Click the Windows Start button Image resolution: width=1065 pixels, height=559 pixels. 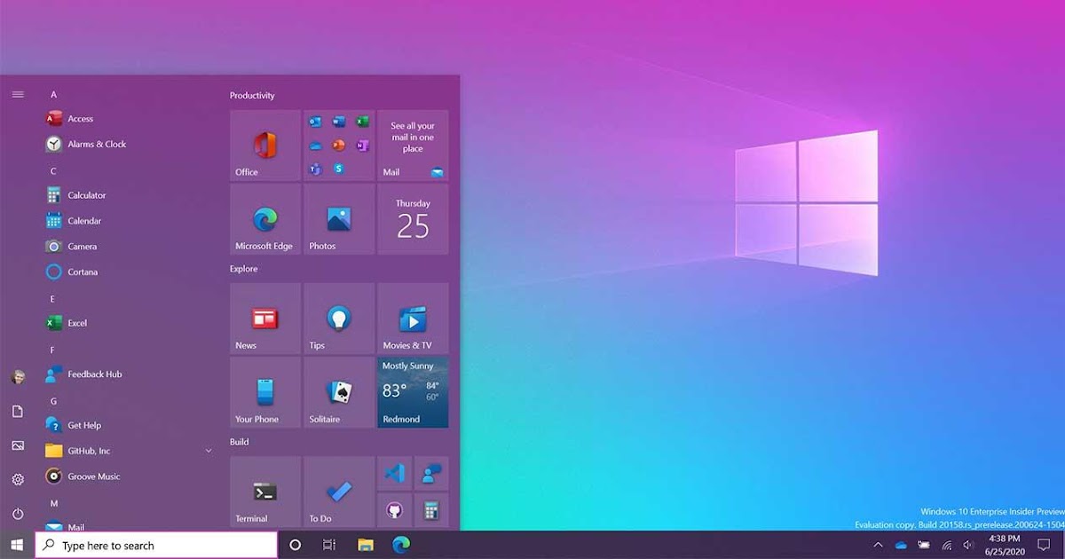(17, 545)
